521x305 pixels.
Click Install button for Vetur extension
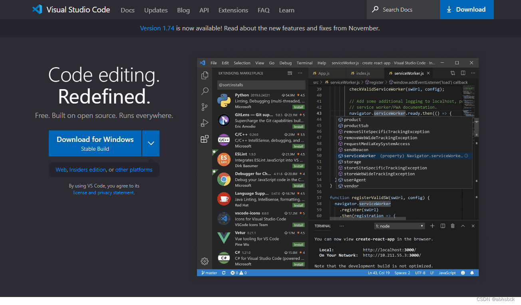(298, 245)
